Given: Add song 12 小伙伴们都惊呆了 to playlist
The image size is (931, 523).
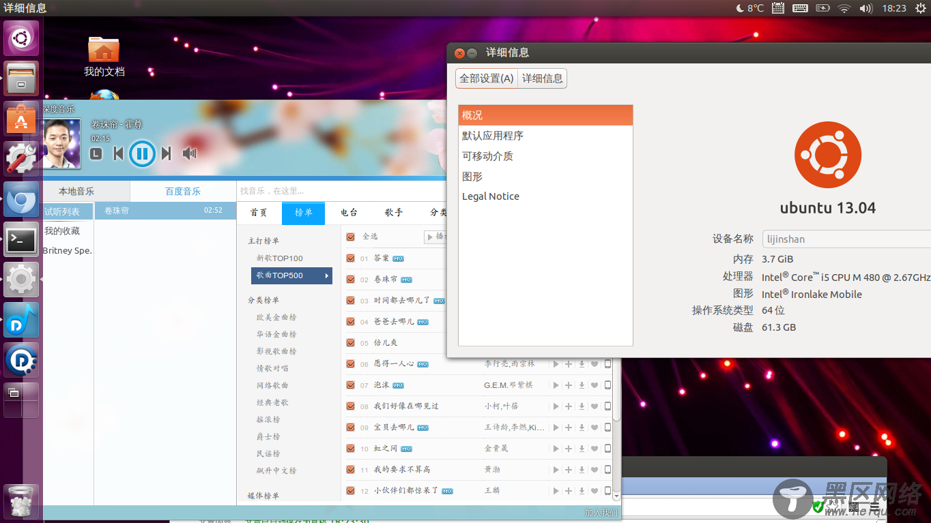Looking at the screenshot, I should (569, 491).
